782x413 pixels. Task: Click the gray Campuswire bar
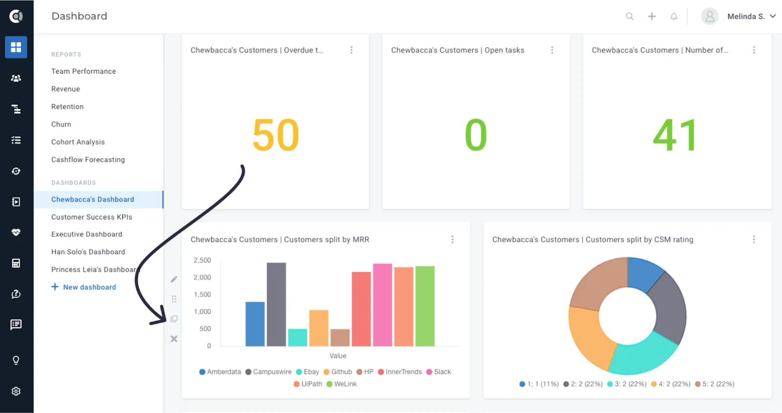(276, 304)
